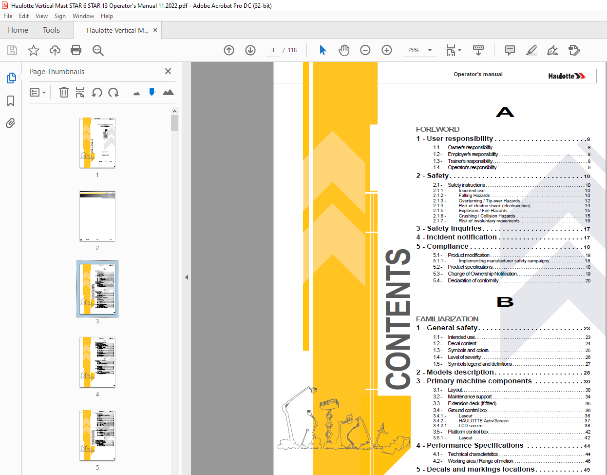This screenshot has height=475, width=607.
Task: Zoom in with the plus button
Action: click(387, 50)
